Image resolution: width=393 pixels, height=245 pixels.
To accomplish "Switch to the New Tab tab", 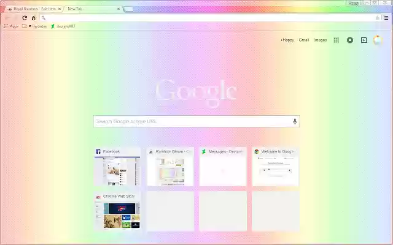I will [91, 9].
